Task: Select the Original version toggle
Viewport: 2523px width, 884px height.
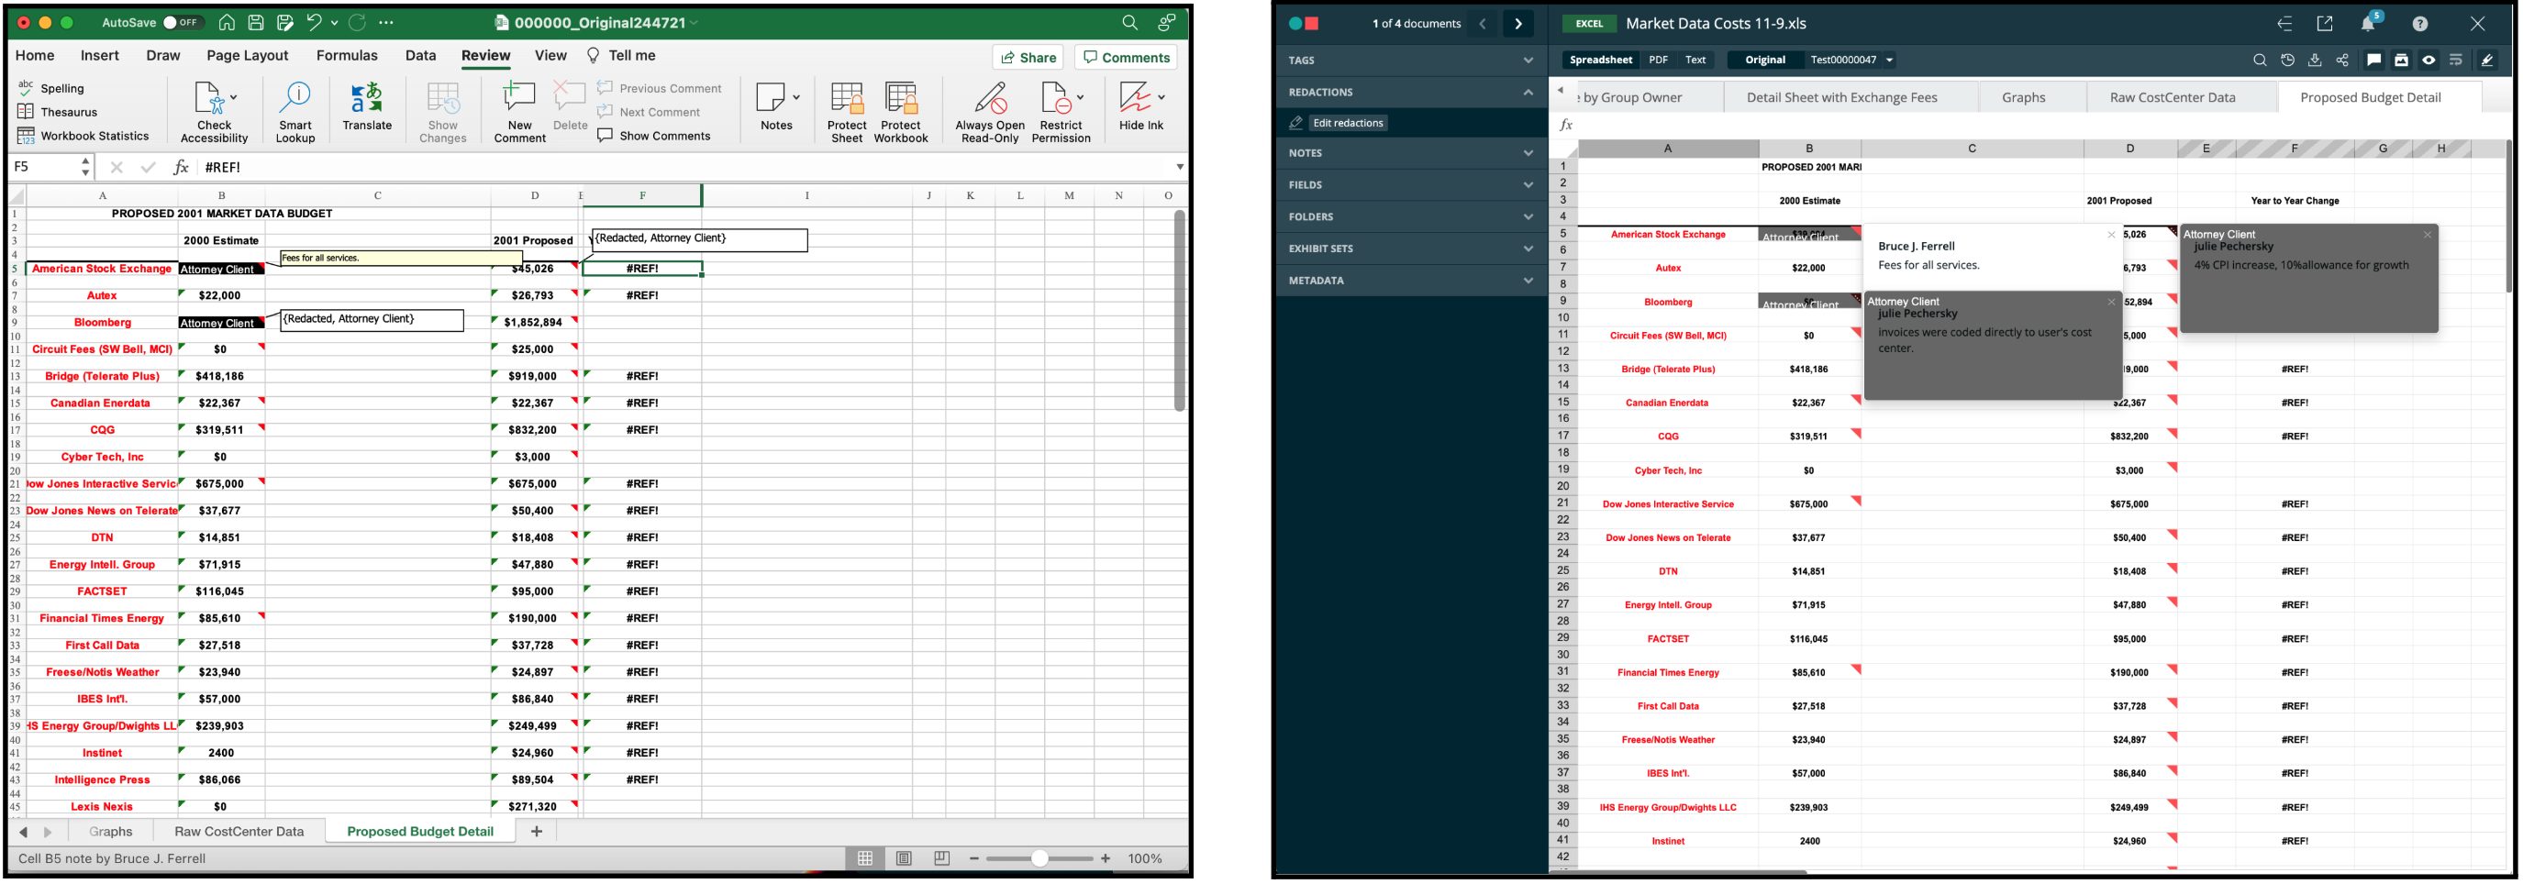Action: click(1765, 61)
